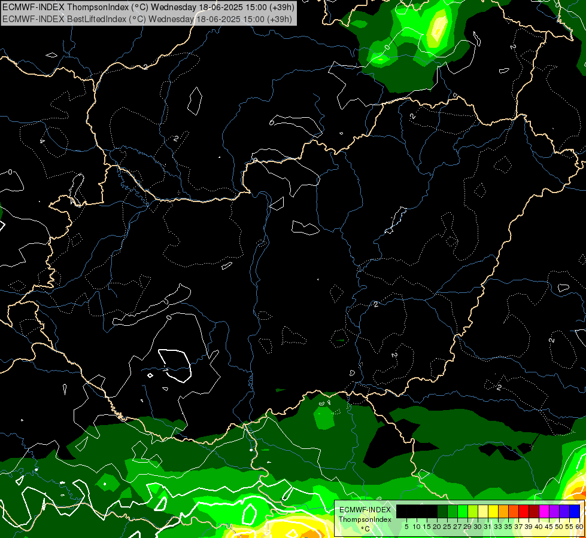The width and height of the screenshot is (586, 538).
Task: Select the bright green 27–29 legend swatch
Action: point(463,511)
